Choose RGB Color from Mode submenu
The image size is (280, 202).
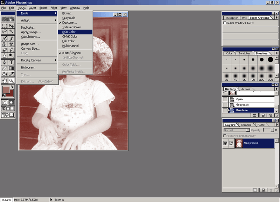pyautogui.click(x=69, y=32)
